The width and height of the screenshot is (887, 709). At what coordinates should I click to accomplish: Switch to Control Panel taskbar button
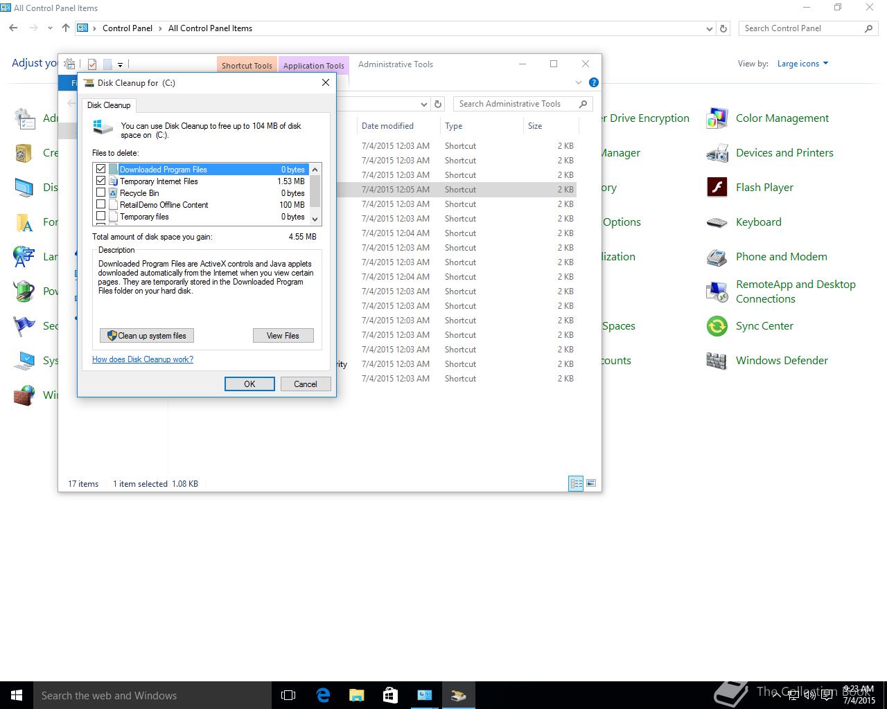pos(424,695)
